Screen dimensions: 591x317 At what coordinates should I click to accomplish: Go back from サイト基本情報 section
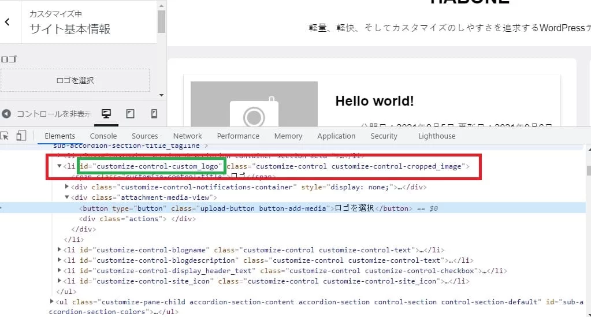(x=8, y=22)
